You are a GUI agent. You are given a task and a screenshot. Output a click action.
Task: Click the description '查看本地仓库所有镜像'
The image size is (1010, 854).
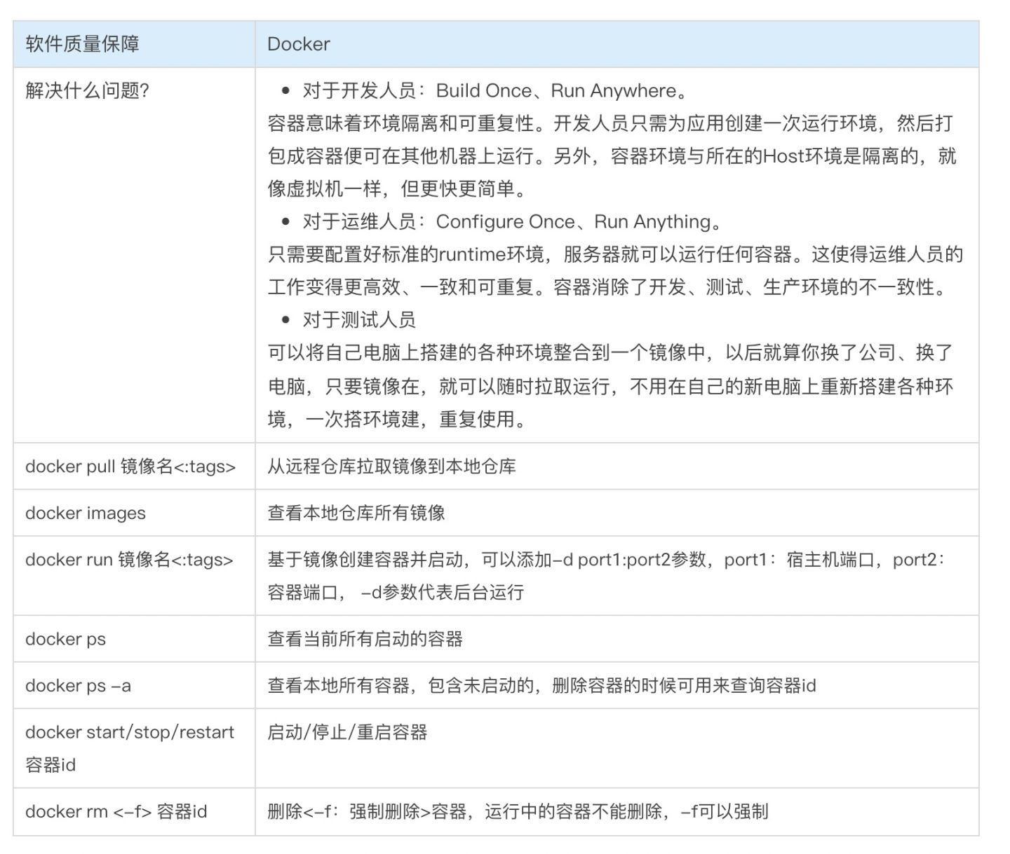point(356,513)
